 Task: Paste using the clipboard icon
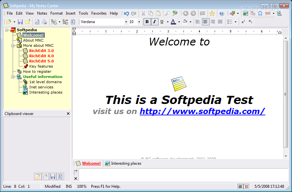tap(158, 13)
